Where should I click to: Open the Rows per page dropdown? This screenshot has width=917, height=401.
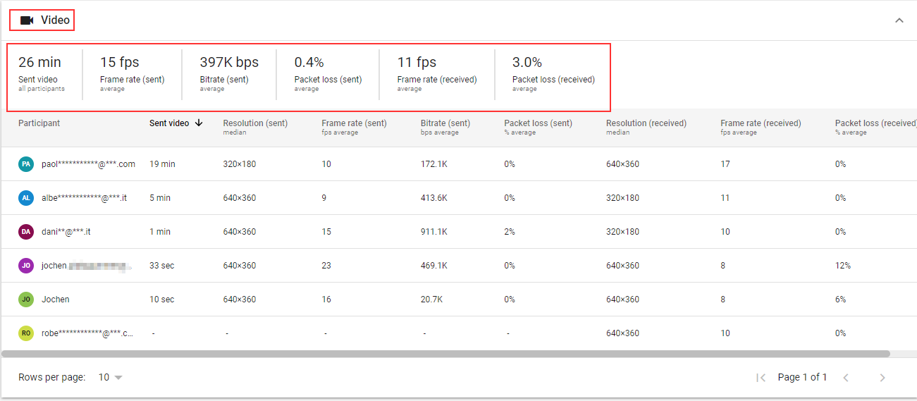pyautogui.click(x=110, y=377)
